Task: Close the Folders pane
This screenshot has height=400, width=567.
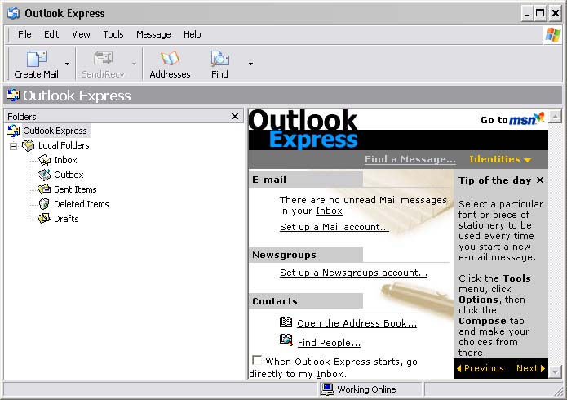Action: click(x=235, y=117)
